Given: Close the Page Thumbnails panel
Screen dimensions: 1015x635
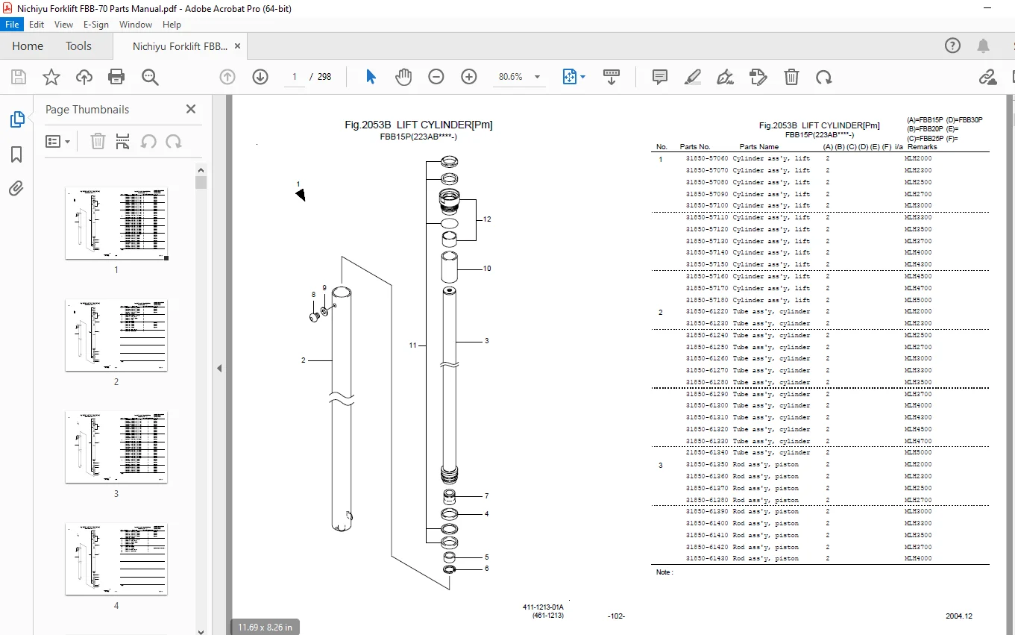Looking at the screenshot, I should tap(191, 109).
